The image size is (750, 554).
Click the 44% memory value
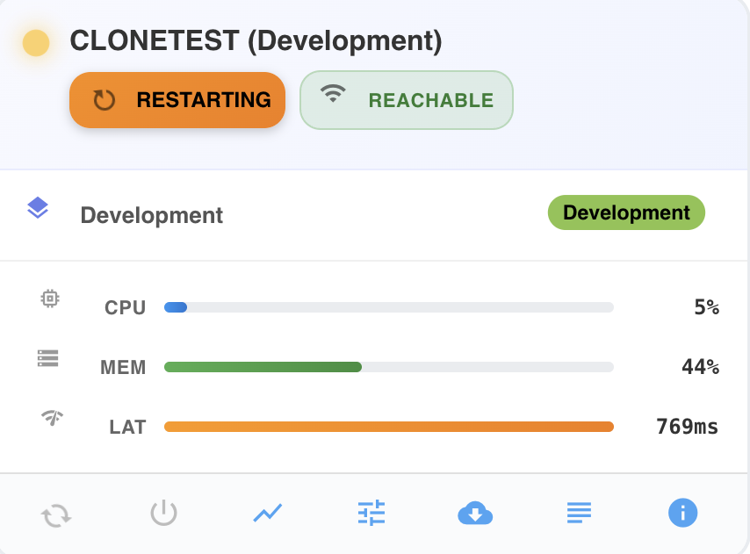[701, 367]
